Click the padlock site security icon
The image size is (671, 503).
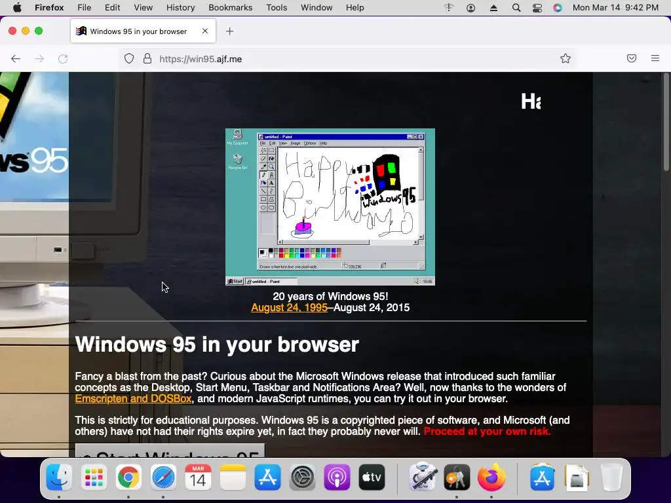coord(147,58)
